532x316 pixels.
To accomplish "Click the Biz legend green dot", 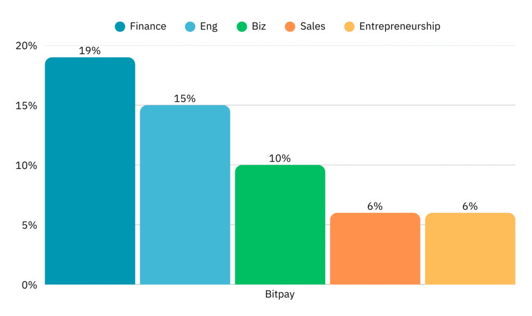I will click(x=241, y=26).
